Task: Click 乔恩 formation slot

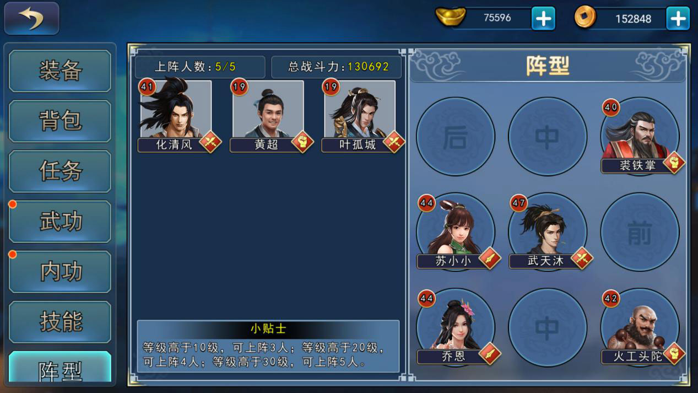Action: tap(456, 327)
